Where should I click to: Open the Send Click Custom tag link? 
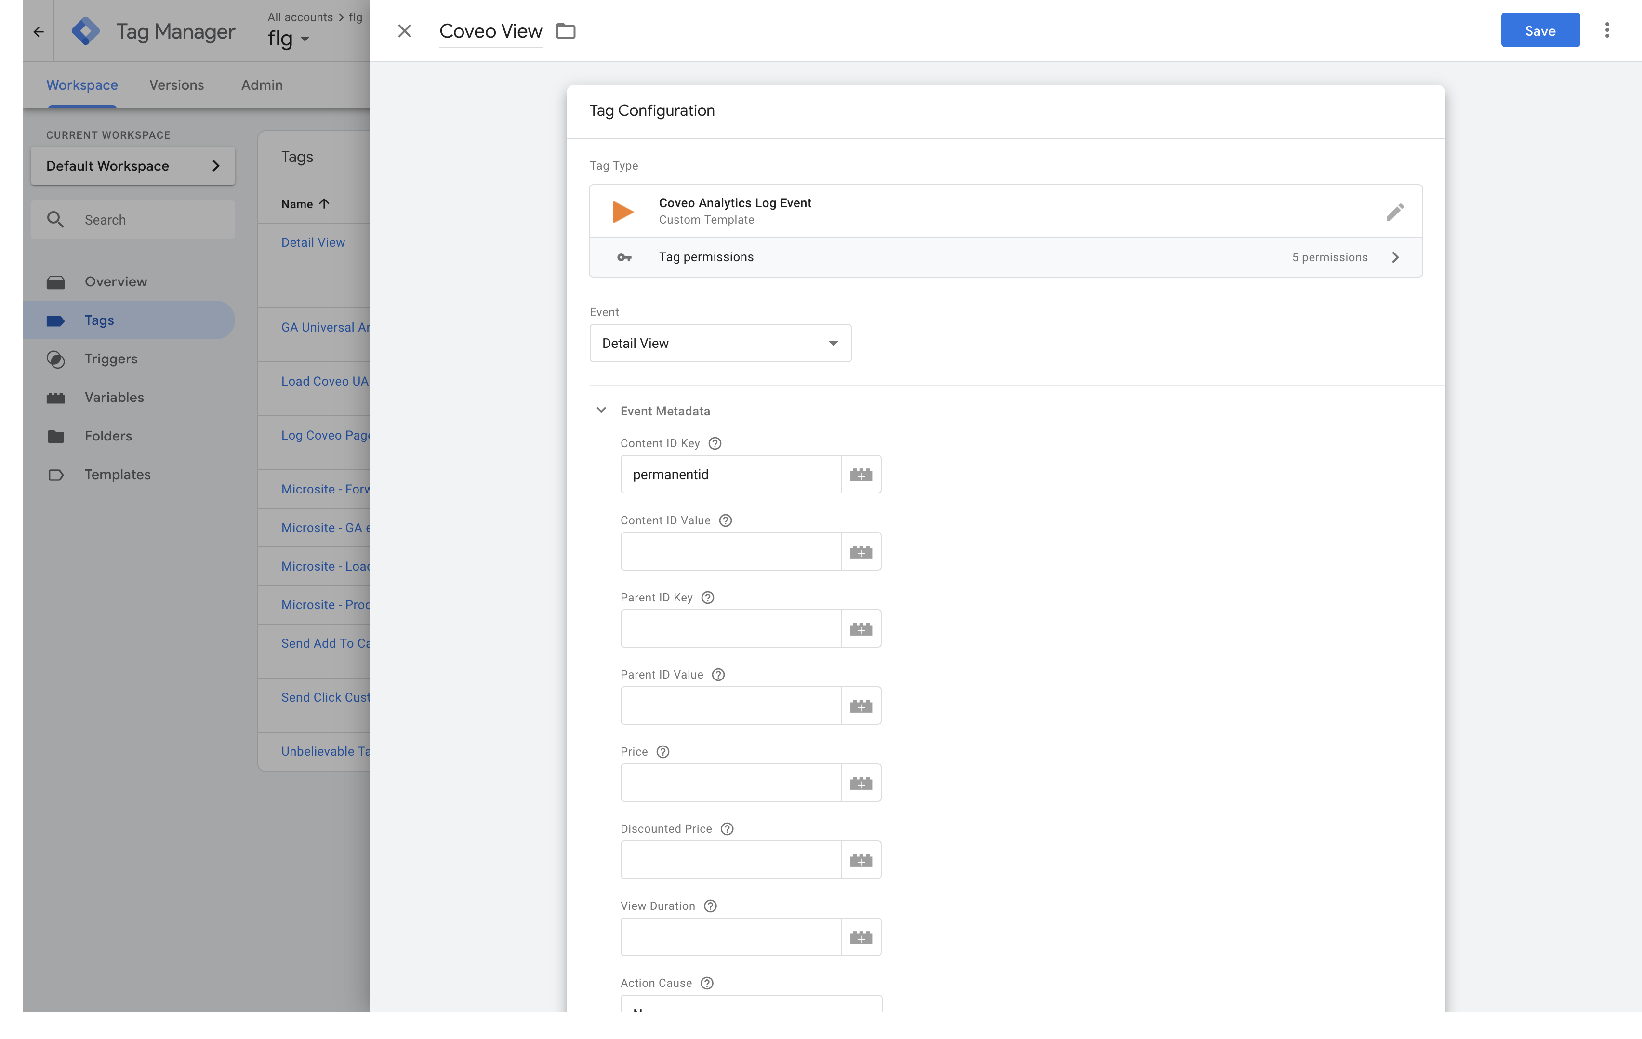click(325, 697)
